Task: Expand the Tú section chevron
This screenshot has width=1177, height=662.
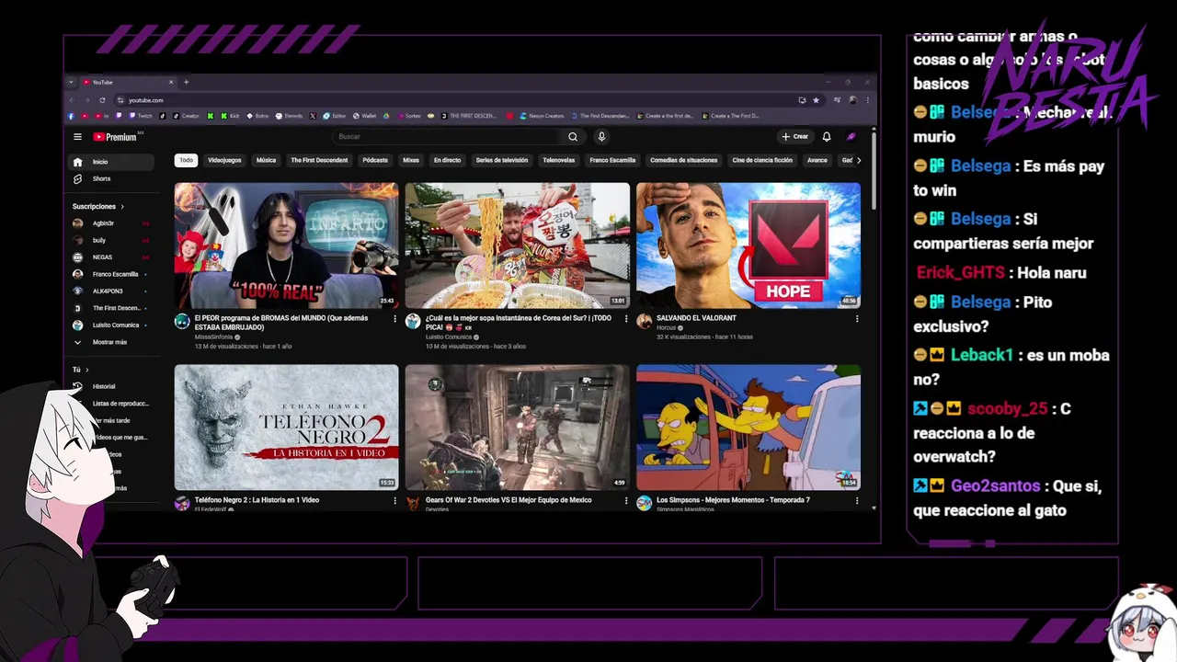Action: 86,370
